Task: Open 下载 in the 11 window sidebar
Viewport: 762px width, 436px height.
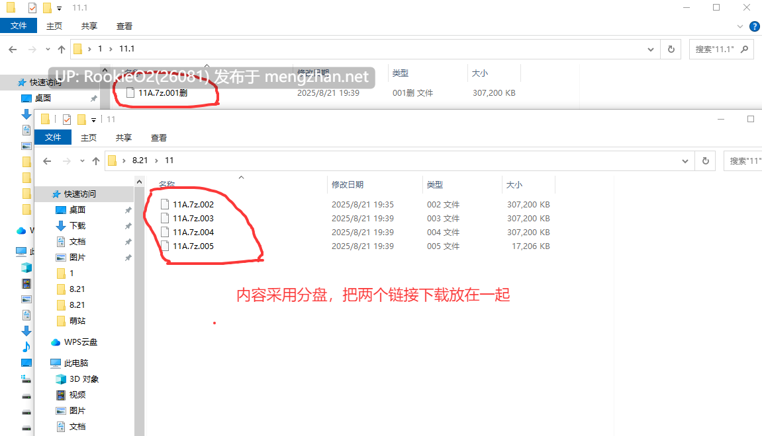Action: pyautogui.click(x=77, y=226)
